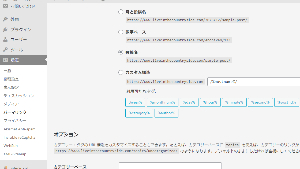
Task: Focus the カテゴリーベース input field
Action: [170, 166]
